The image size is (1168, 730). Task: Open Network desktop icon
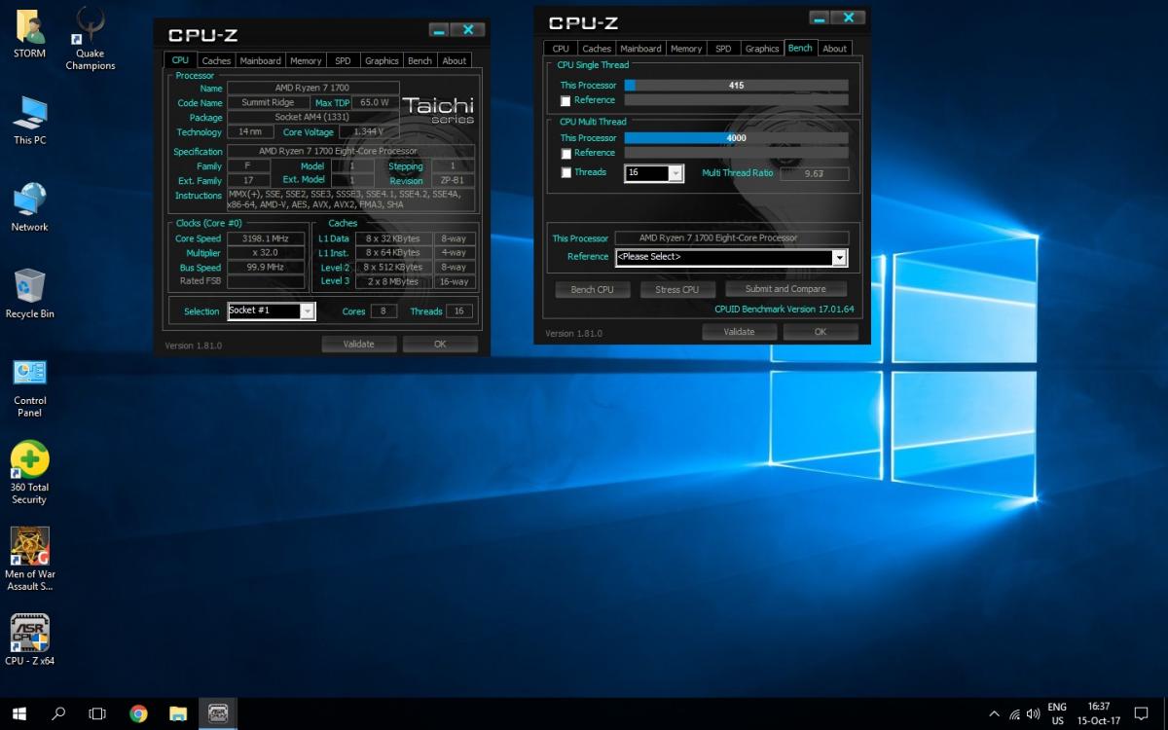tap(29, 206)
